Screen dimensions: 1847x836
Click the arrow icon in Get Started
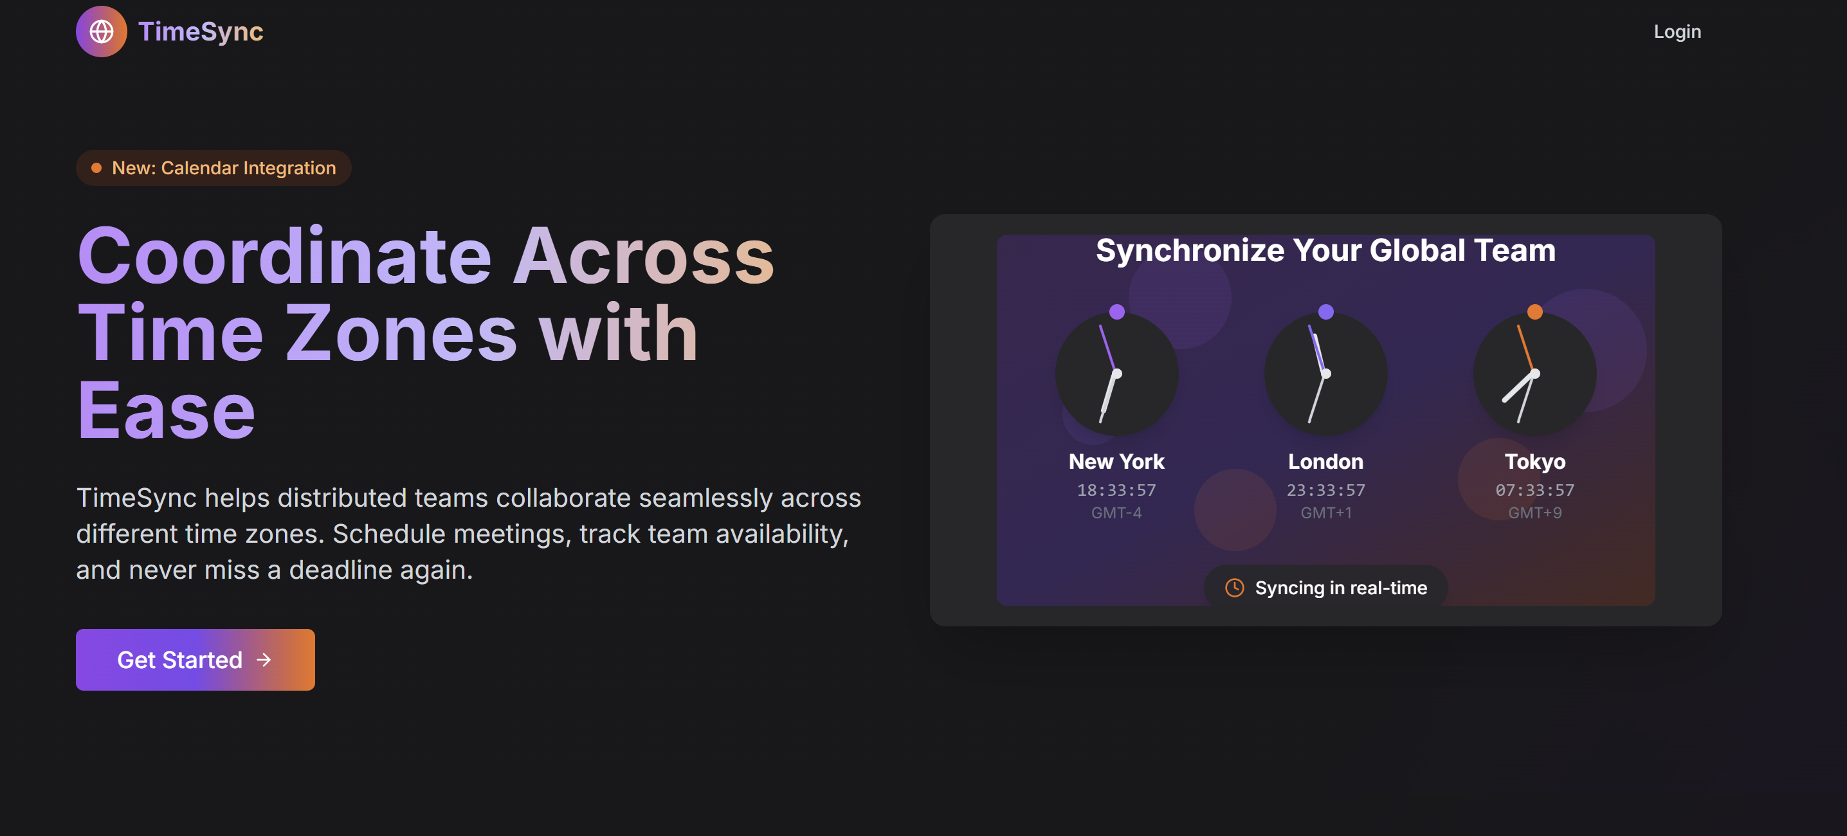264,660
